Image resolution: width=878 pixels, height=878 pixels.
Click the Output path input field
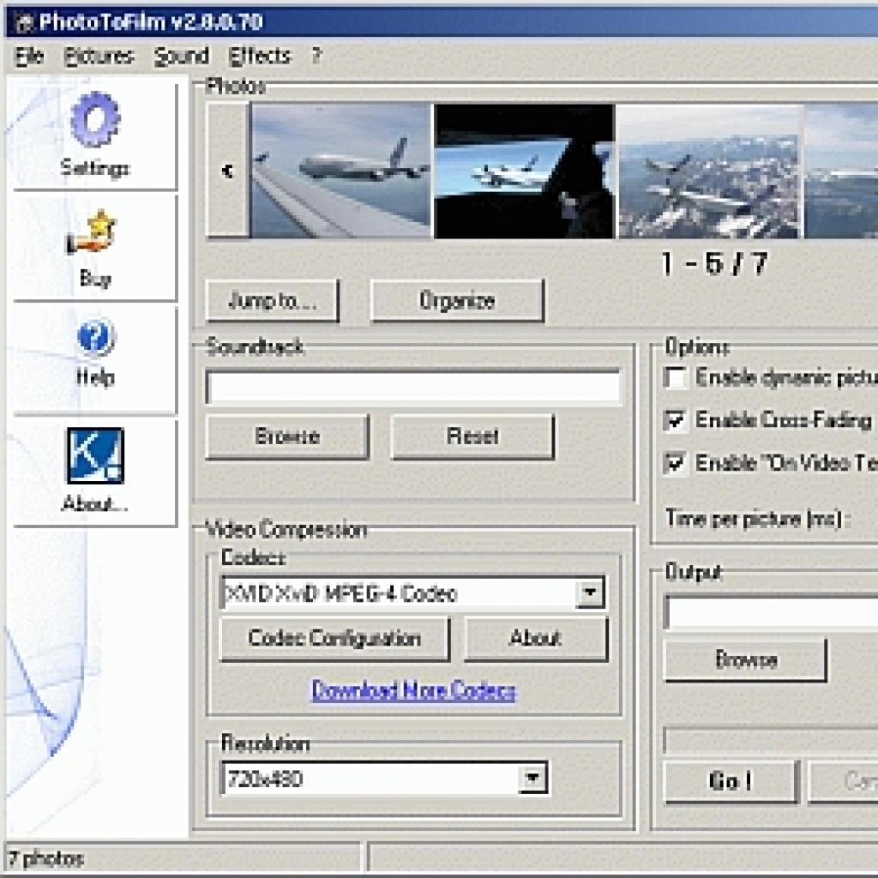(x=771, y=612)
